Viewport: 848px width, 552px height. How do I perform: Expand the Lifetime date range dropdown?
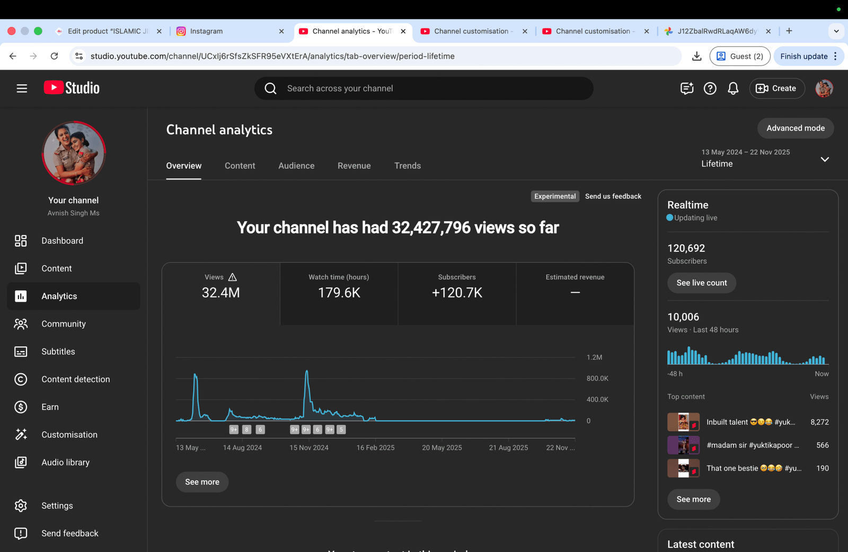tap(824, 159)
